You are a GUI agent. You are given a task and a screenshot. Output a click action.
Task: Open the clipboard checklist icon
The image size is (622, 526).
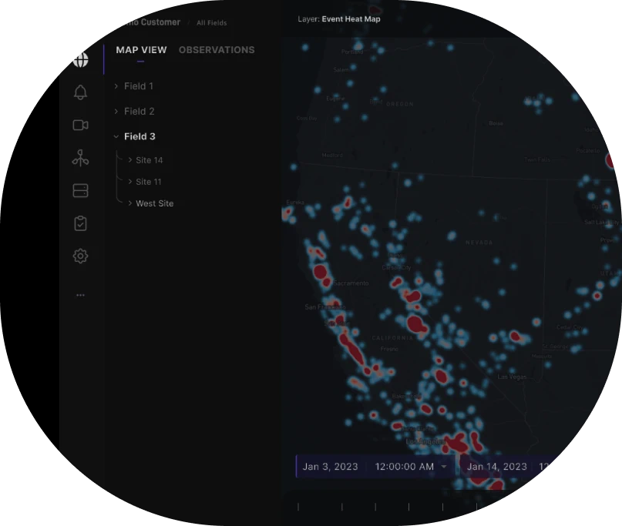click(x=80, y=223)
